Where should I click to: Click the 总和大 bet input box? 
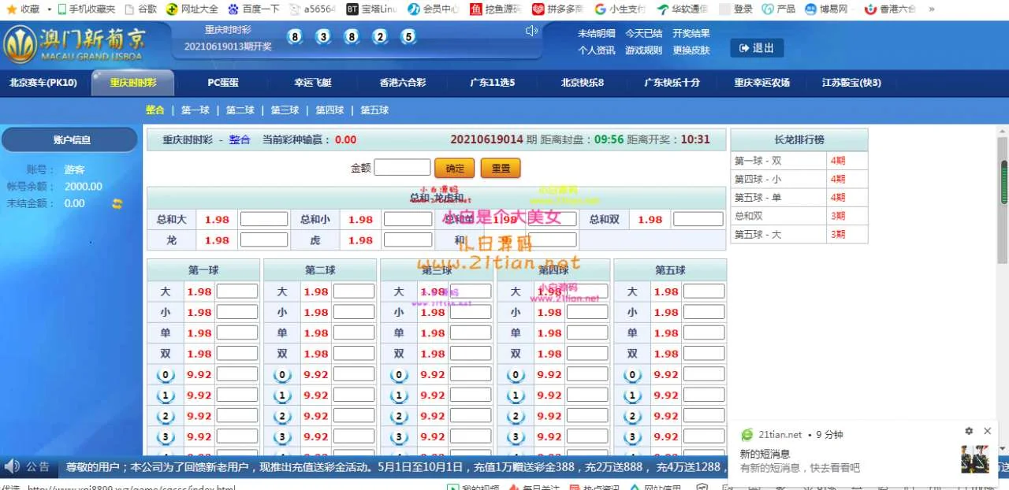[264, 220]
